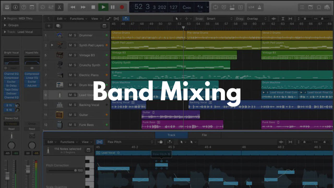Click the Scissors editors button
This screenshot has height=188, width=334.
pos(59,7)
